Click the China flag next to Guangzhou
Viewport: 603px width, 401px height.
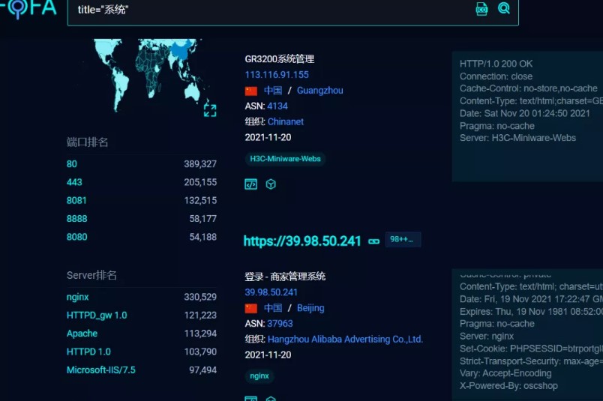tap(251, 91)
